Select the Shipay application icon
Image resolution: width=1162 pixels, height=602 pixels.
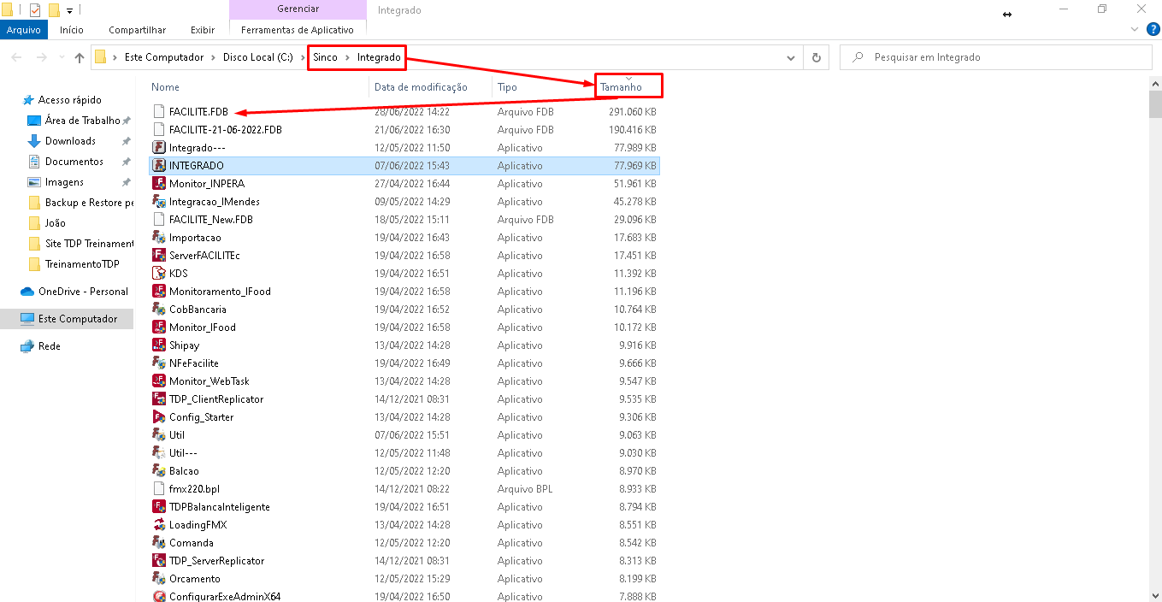[158, 345]
